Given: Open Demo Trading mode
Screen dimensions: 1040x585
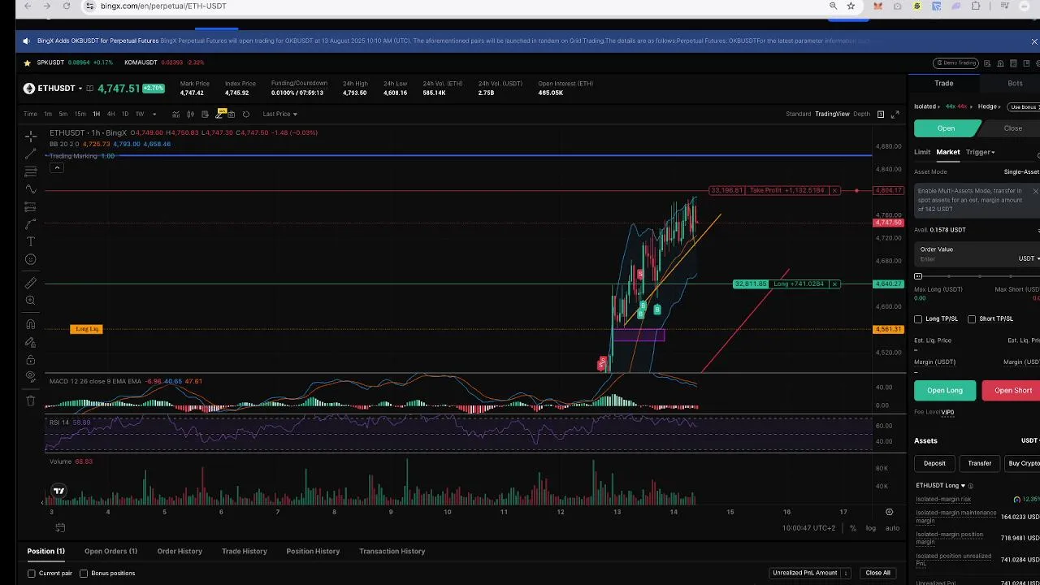Looking at the screenshot, I should (x=955, y=63).
